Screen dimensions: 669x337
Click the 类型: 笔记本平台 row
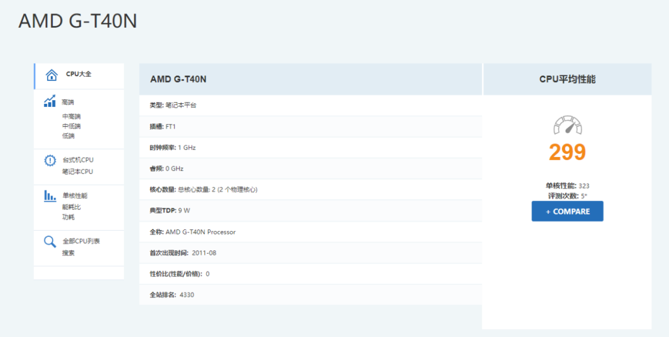point(310,105)
